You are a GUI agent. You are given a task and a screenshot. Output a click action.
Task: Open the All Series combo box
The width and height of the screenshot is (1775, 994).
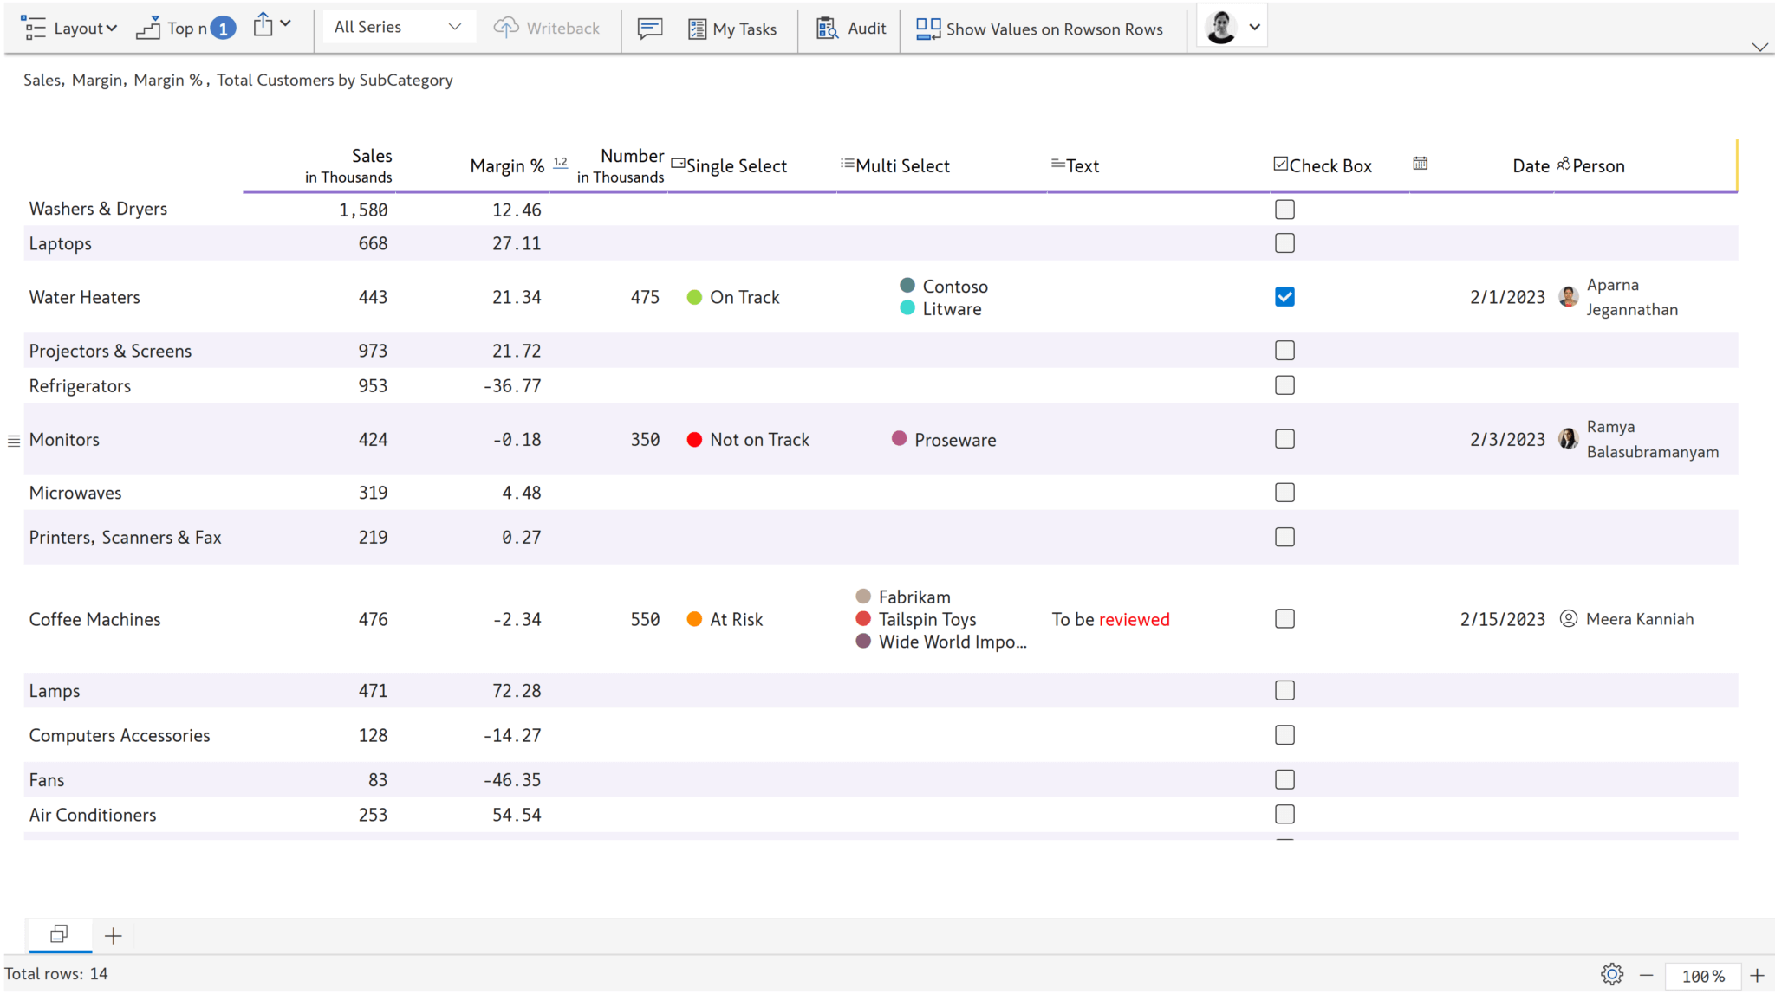click(x=397, y=27)
